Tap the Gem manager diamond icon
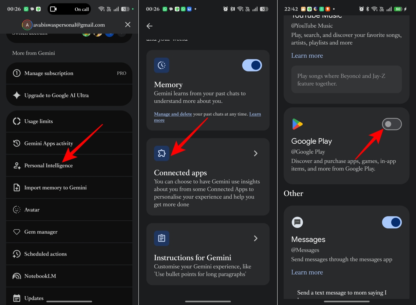Screen dimensions: 416x305 (17, 232)
